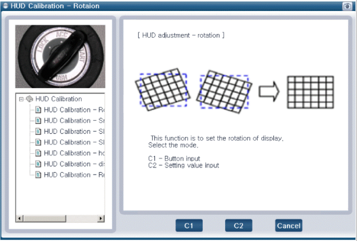Click the "C2 - Setting value input" description
Image resolution: width=357 pixels, height=241 pixels.
coord(184,165)
